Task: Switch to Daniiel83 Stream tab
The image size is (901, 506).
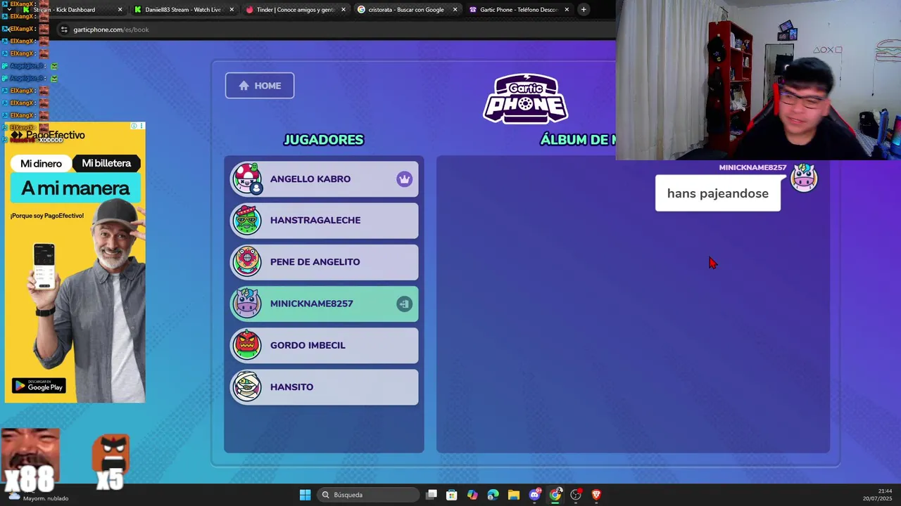Action: (183, 10)
